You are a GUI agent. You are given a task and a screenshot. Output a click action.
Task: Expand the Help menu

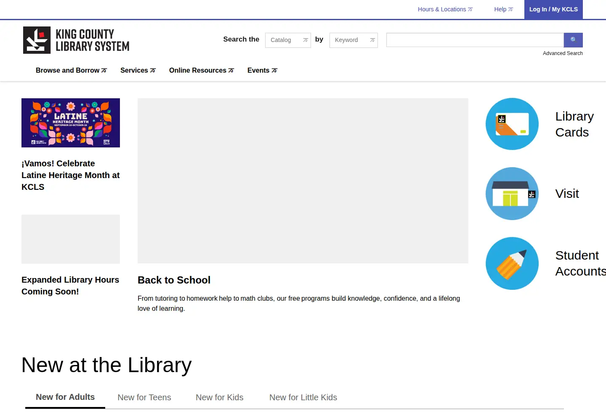click(504, 9)
